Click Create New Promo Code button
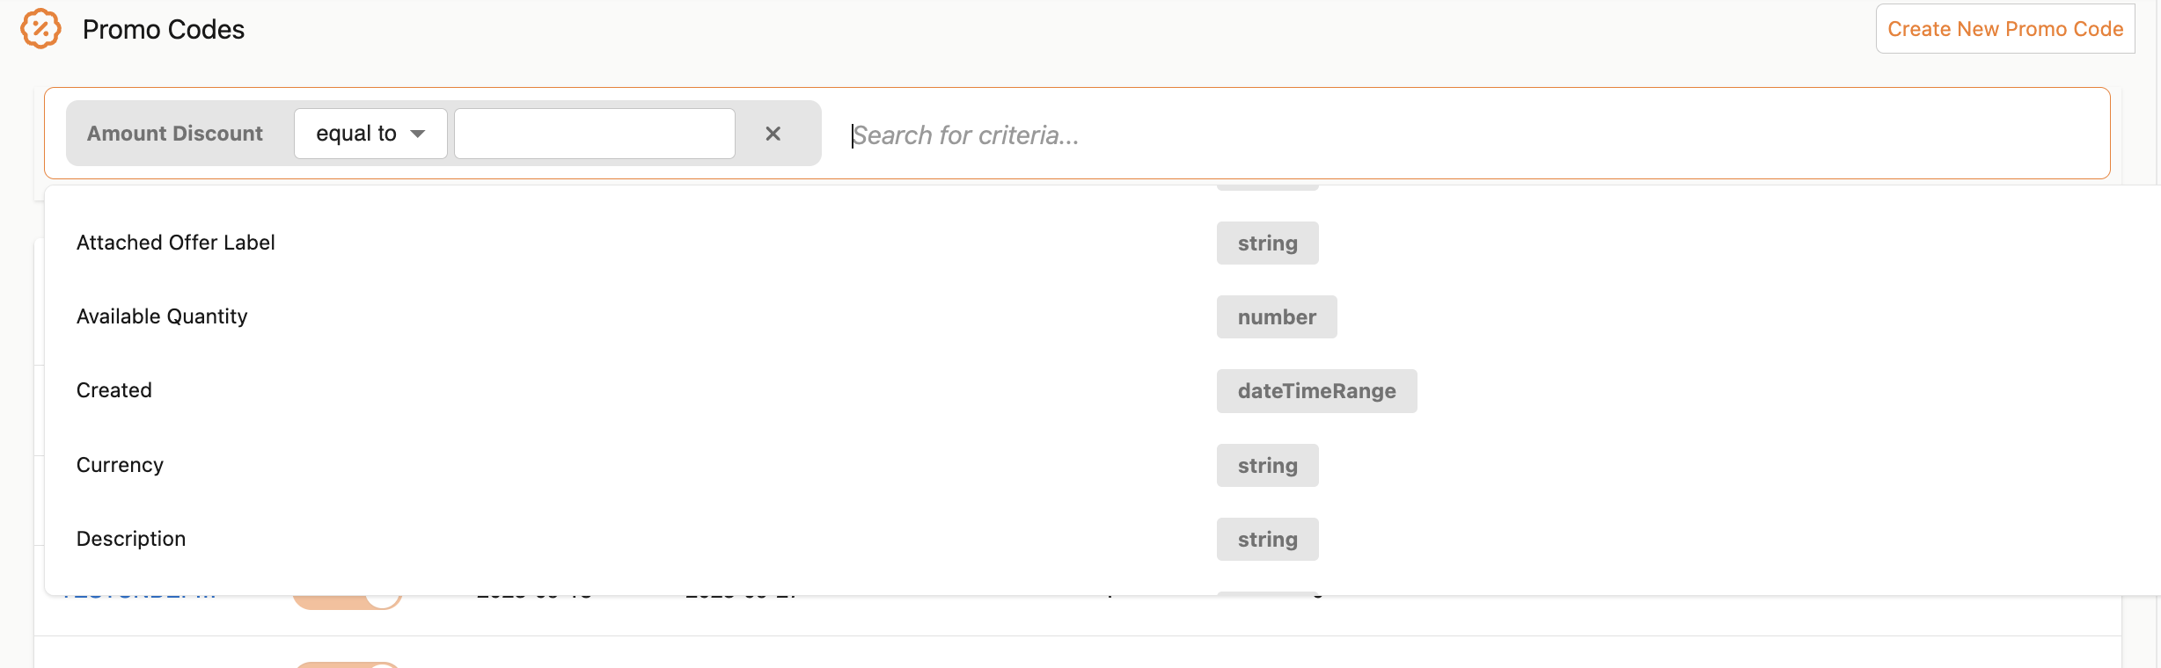The image size is (2161, 668). point(2004,29)
